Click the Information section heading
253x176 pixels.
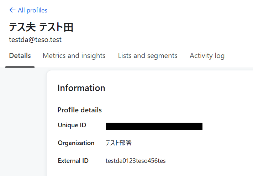tap(81, 88)
